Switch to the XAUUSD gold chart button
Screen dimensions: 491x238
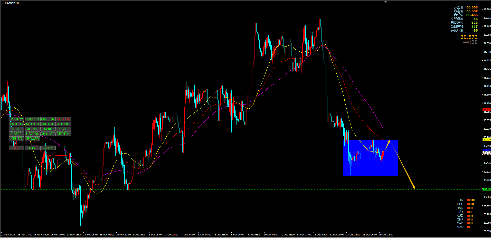pos(32,124)
